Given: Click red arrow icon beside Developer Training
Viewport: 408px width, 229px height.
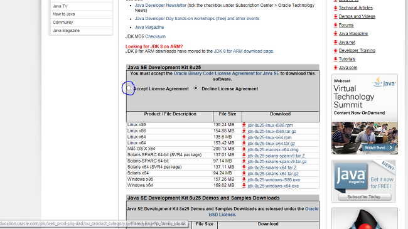Looking at the screenshot, I should 335,51.
